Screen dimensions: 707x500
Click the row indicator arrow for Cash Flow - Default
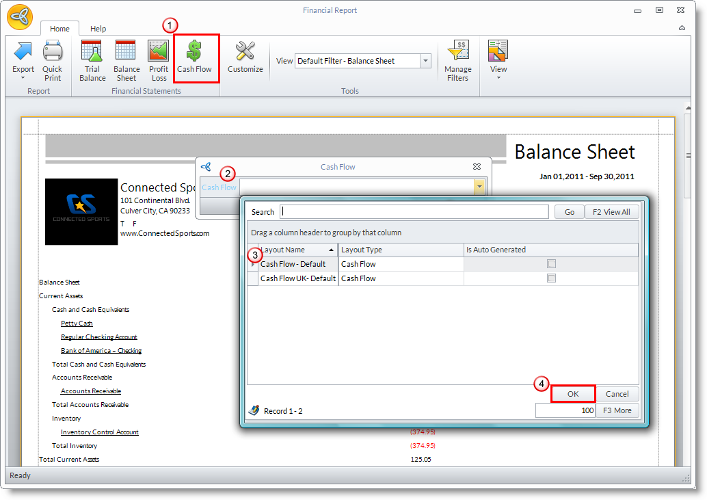252,264
